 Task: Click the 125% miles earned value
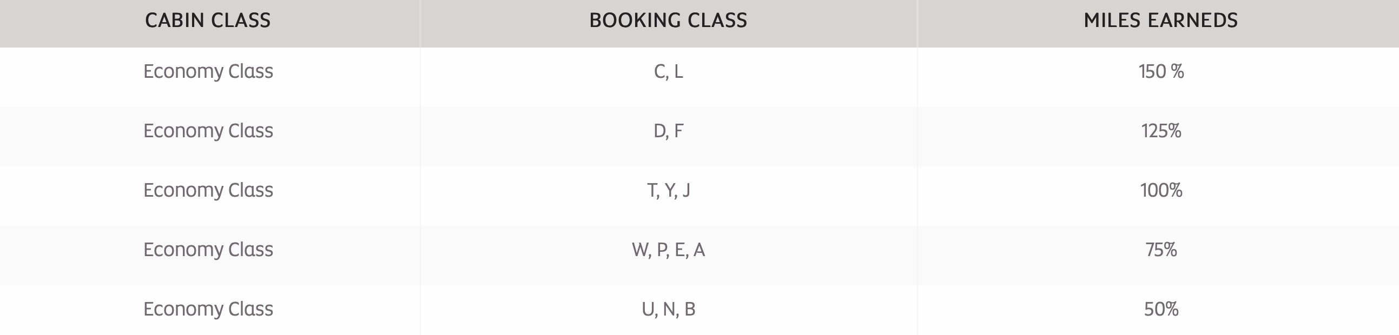(1161, 131)
